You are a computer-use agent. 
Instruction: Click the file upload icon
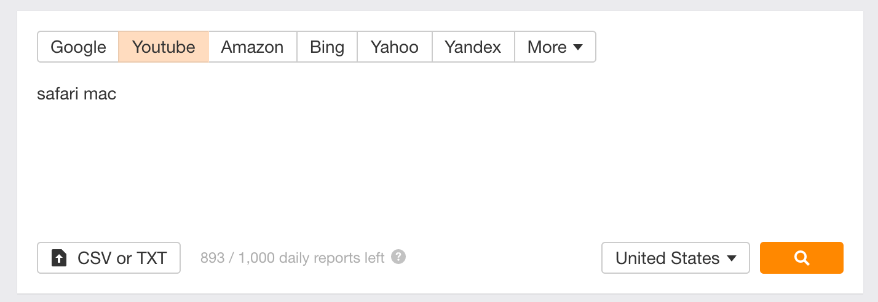[59, 258]
